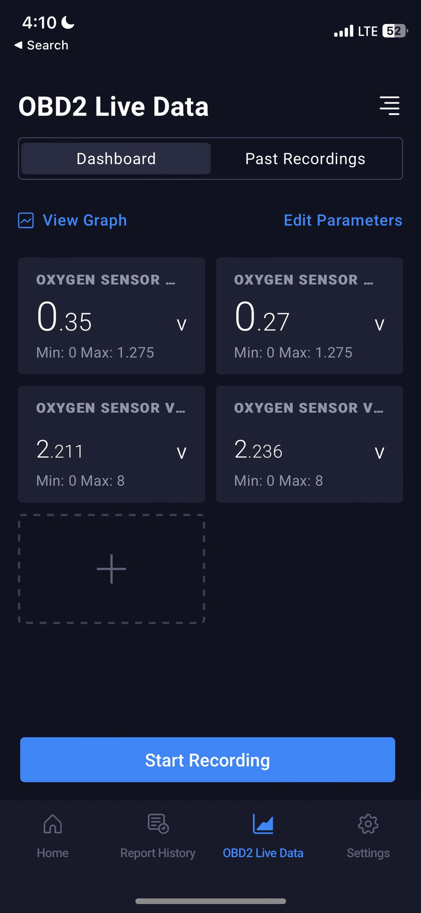Viewport: 421px width, 913px height.
Task: Open the oxygen sensor card reading 2.236
Action: [309, 444]
